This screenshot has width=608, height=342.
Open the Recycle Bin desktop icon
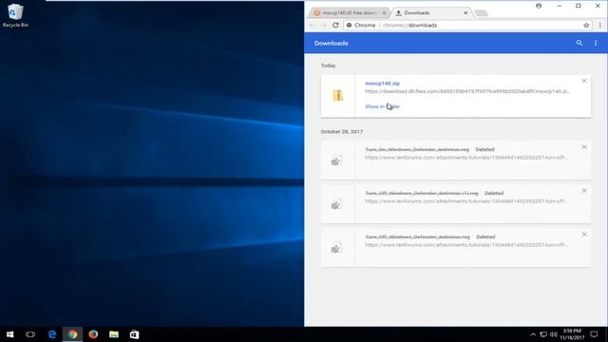pyautogui.click(x=15, y=15)
